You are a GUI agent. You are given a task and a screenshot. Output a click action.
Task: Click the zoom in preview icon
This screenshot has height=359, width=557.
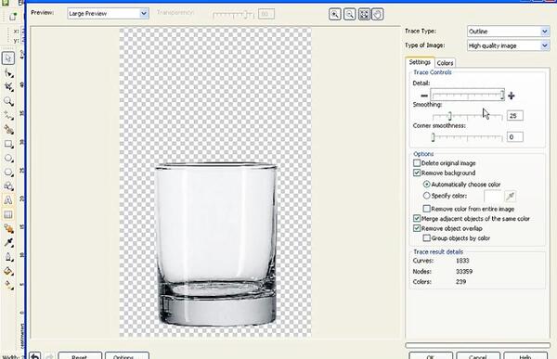click(x=334, y=14)
